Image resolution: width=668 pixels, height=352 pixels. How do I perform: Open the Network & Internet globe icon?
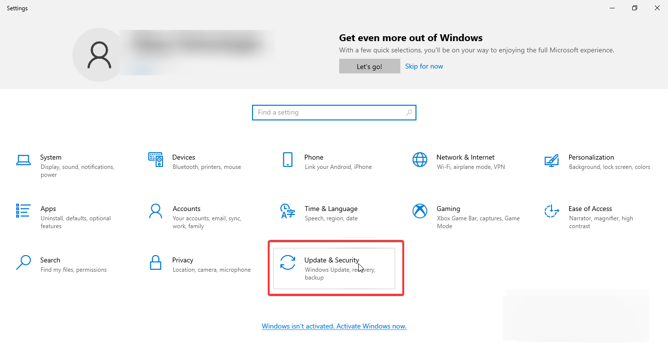point(420,160)
